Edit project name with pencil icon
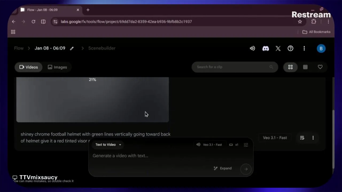 click(x=72, y=49)
